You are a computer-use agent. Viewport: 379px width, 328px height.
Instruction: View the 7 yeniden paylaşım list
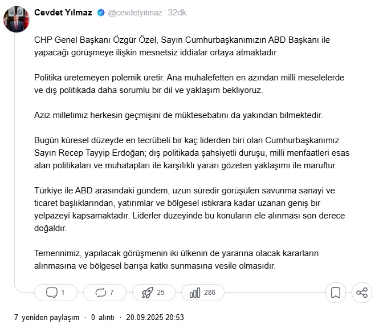[47, 318]
